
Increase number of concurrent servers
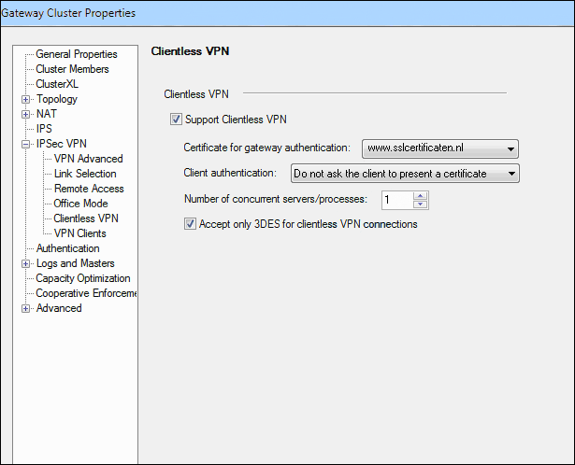(x=420, y=195)
